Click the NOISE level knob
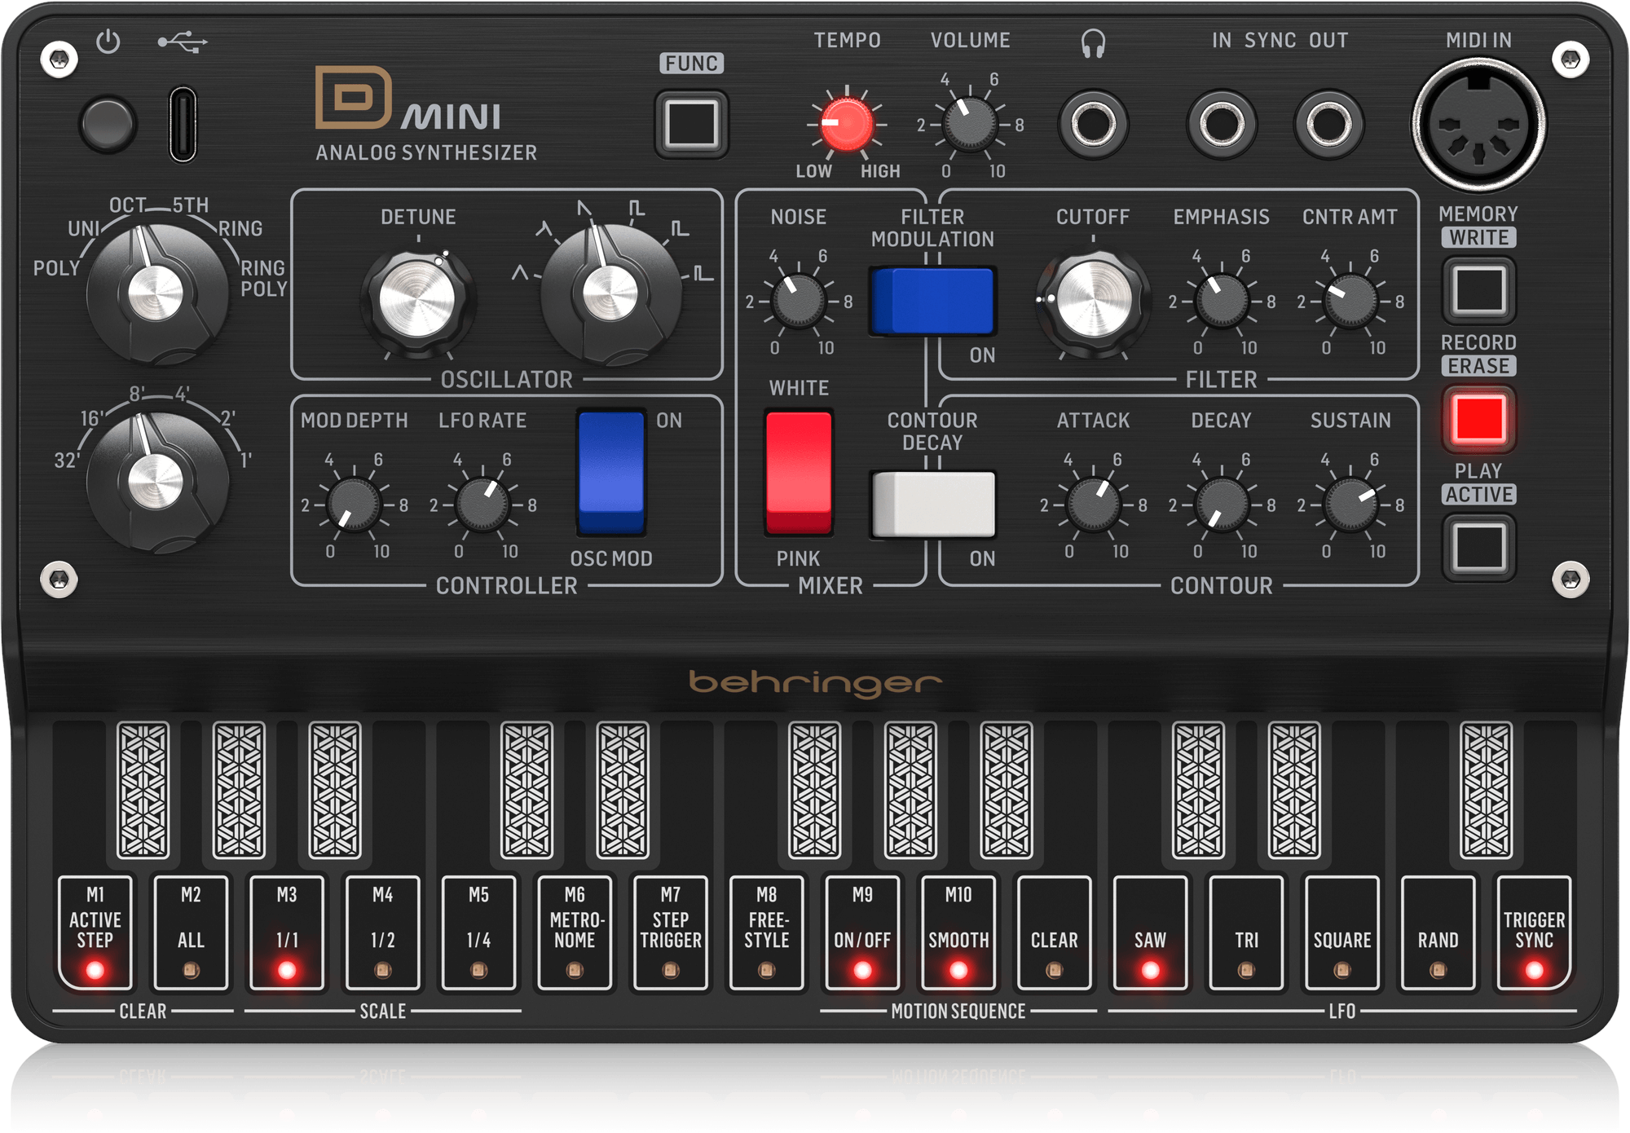Viewport: 1630px width, 1133px height. 798,301
